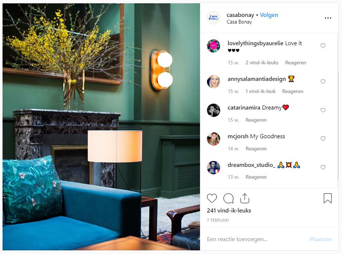Follow casabonay via Volgen link
Viewport: 342px width, 254px height.
(x=269, y=15)
